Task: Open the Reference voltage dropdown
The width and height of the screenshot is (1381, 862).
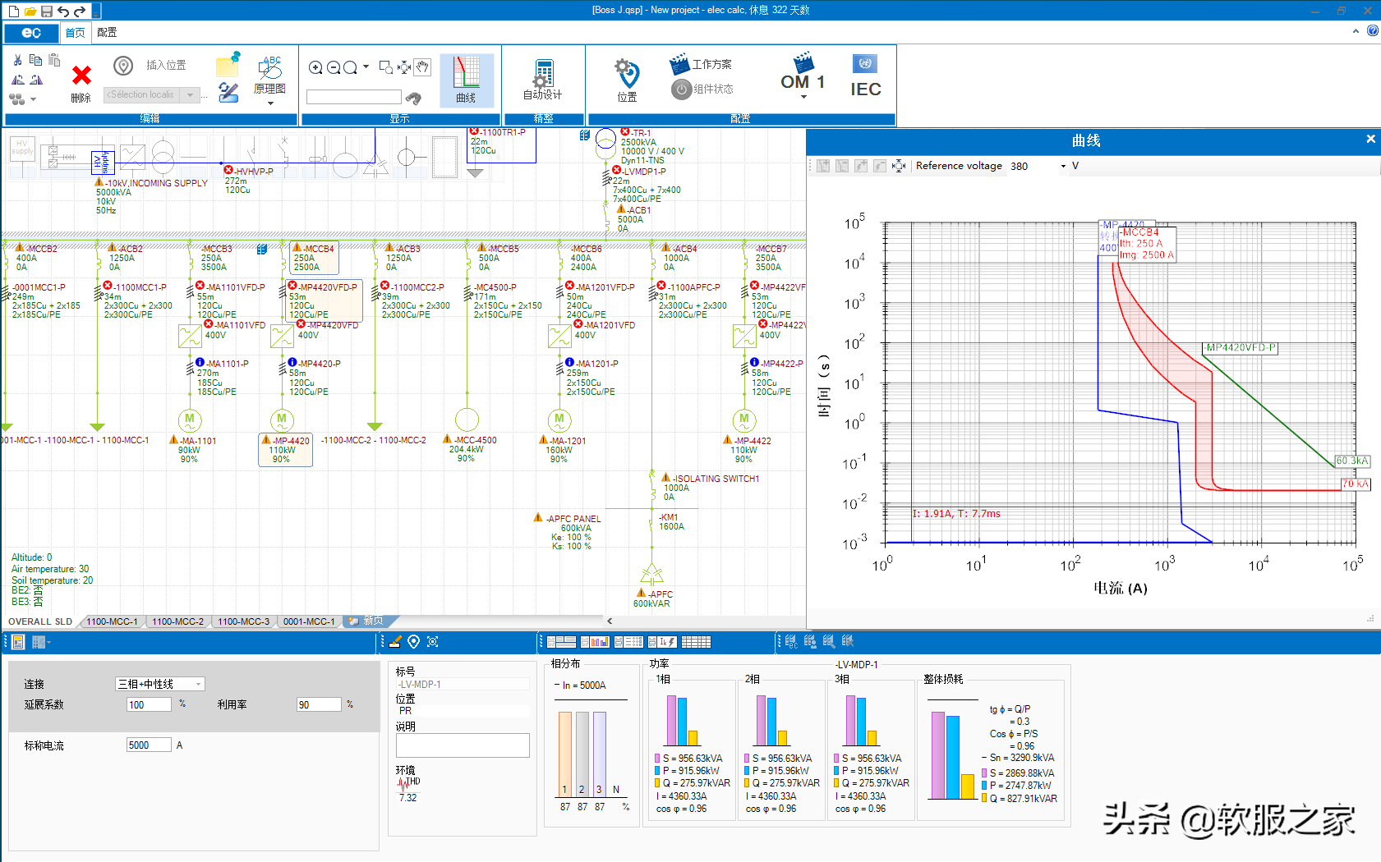Action: [x=1063, y=166]
